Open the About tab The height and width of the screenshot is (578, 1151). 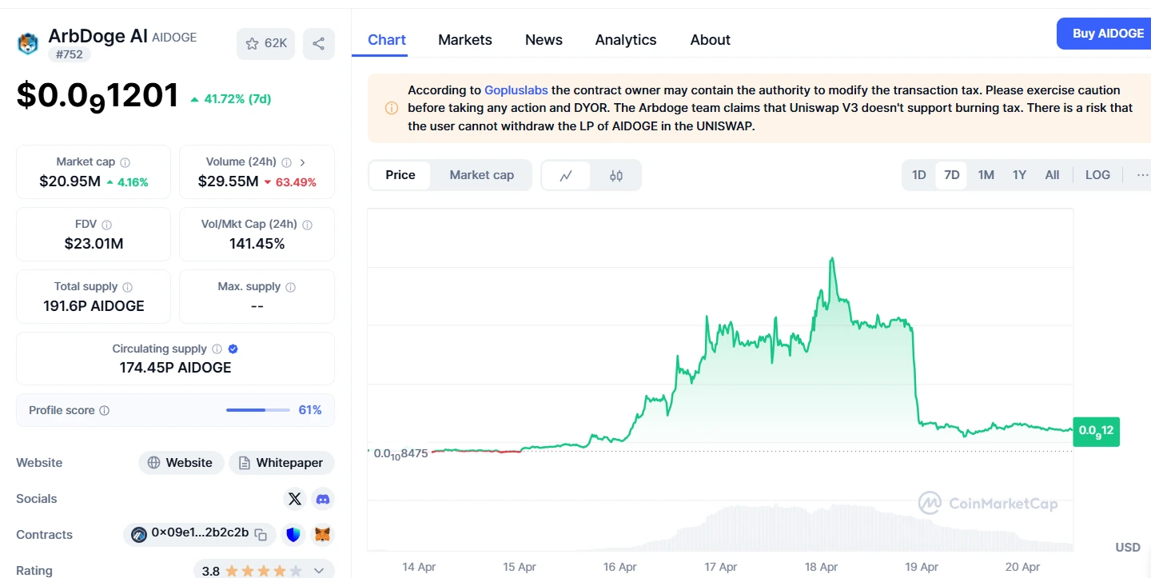click(711, 40)
